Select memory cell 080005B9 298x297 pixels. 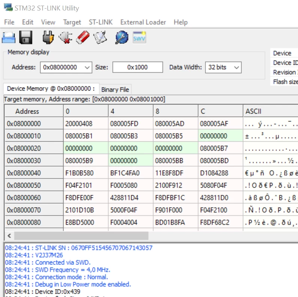[x=86, y=160]
